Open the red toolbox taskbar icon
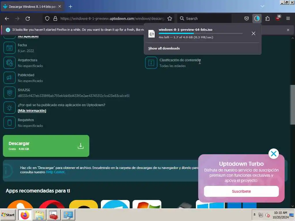 tap(54, 215)
